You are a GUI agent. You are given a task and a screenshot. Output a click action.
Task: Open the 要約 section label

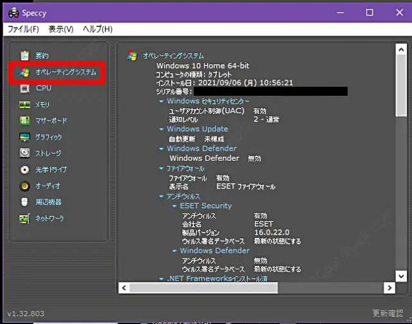click(42, 56)
